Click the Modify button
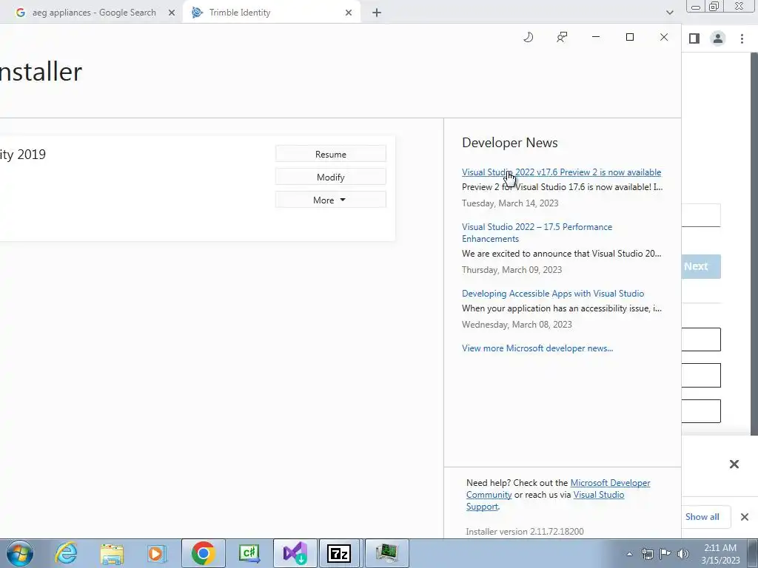The image size is (758, 568). tap(331, 177)
